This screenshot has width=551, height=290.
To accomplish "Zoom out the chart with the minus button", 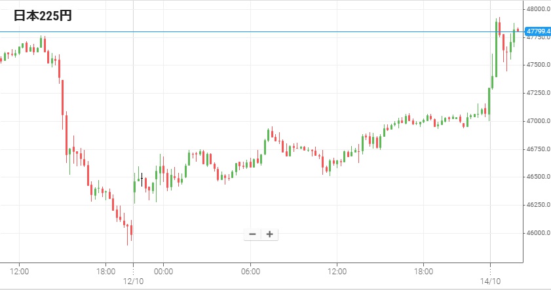I will (x=252, y=234).
